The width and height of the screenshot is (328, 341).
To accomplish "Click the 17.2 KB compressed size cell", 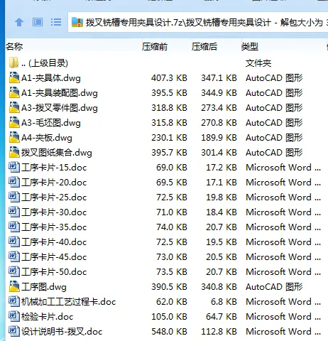I will coord(222,168).
